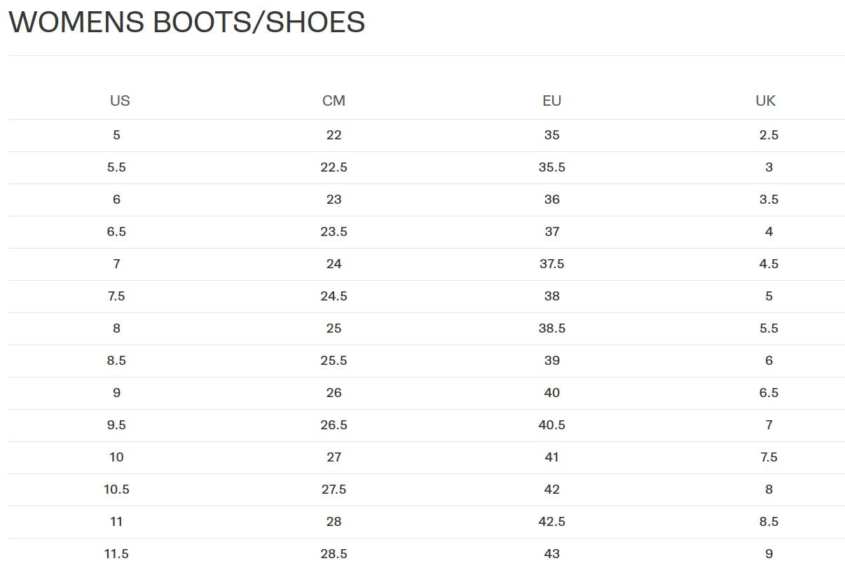845x582 pixels.
Task: Select the 23.5 CM cell
Action: 334,232
